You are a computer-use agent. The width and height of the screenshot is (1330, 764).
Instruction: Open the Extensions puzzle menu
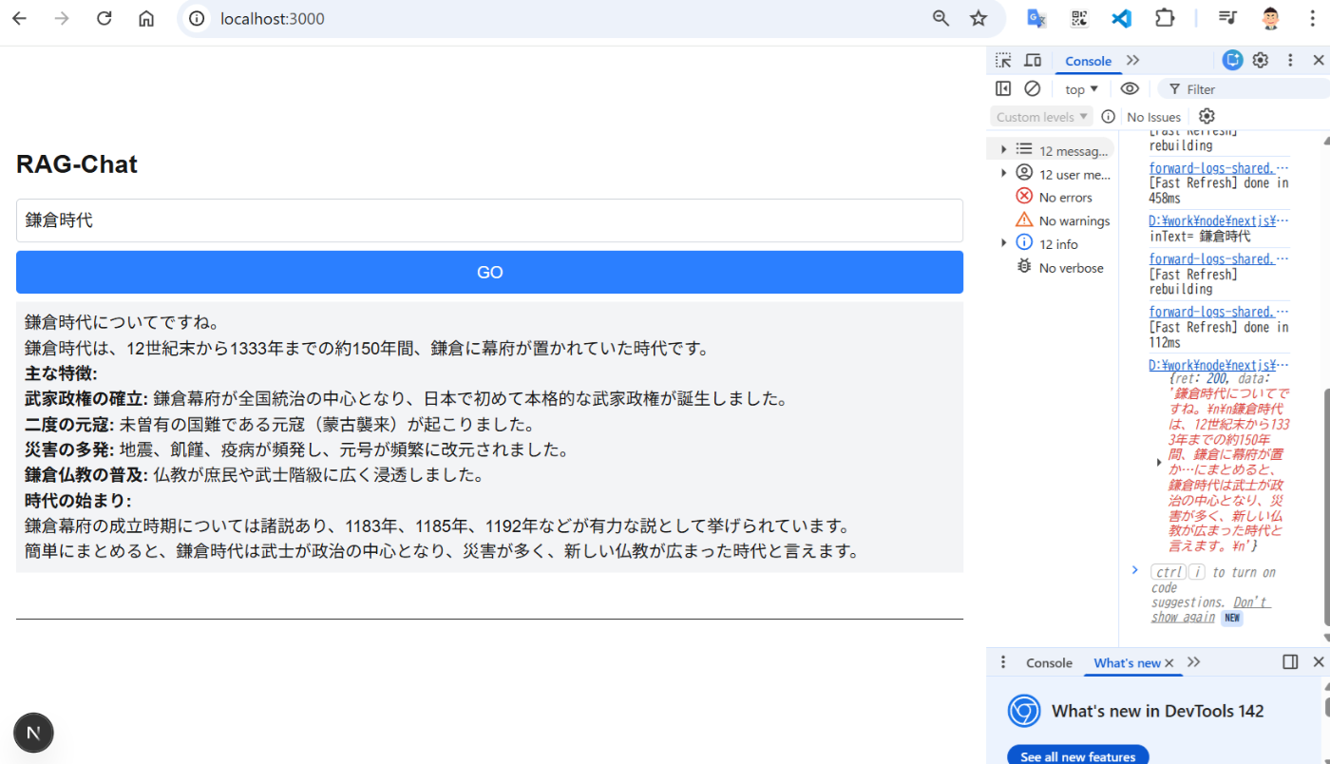coord(1165,18)
